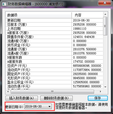Click the 删除财务数据(R) button

coord(56,98)
